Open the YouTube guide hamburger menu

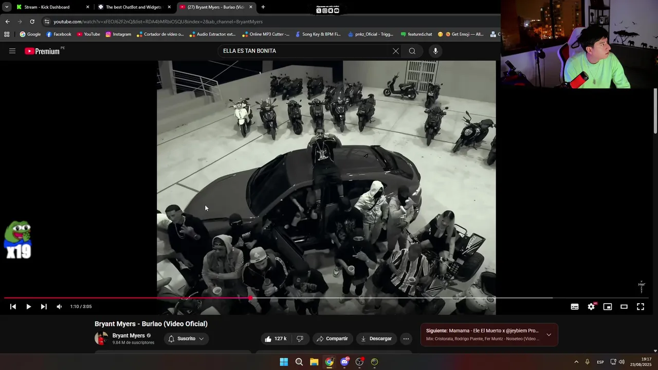pyautogui.click(x=12, y=51)
